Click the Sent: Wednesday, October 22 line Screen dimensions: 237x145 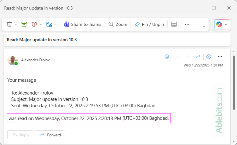pos(83,106)
